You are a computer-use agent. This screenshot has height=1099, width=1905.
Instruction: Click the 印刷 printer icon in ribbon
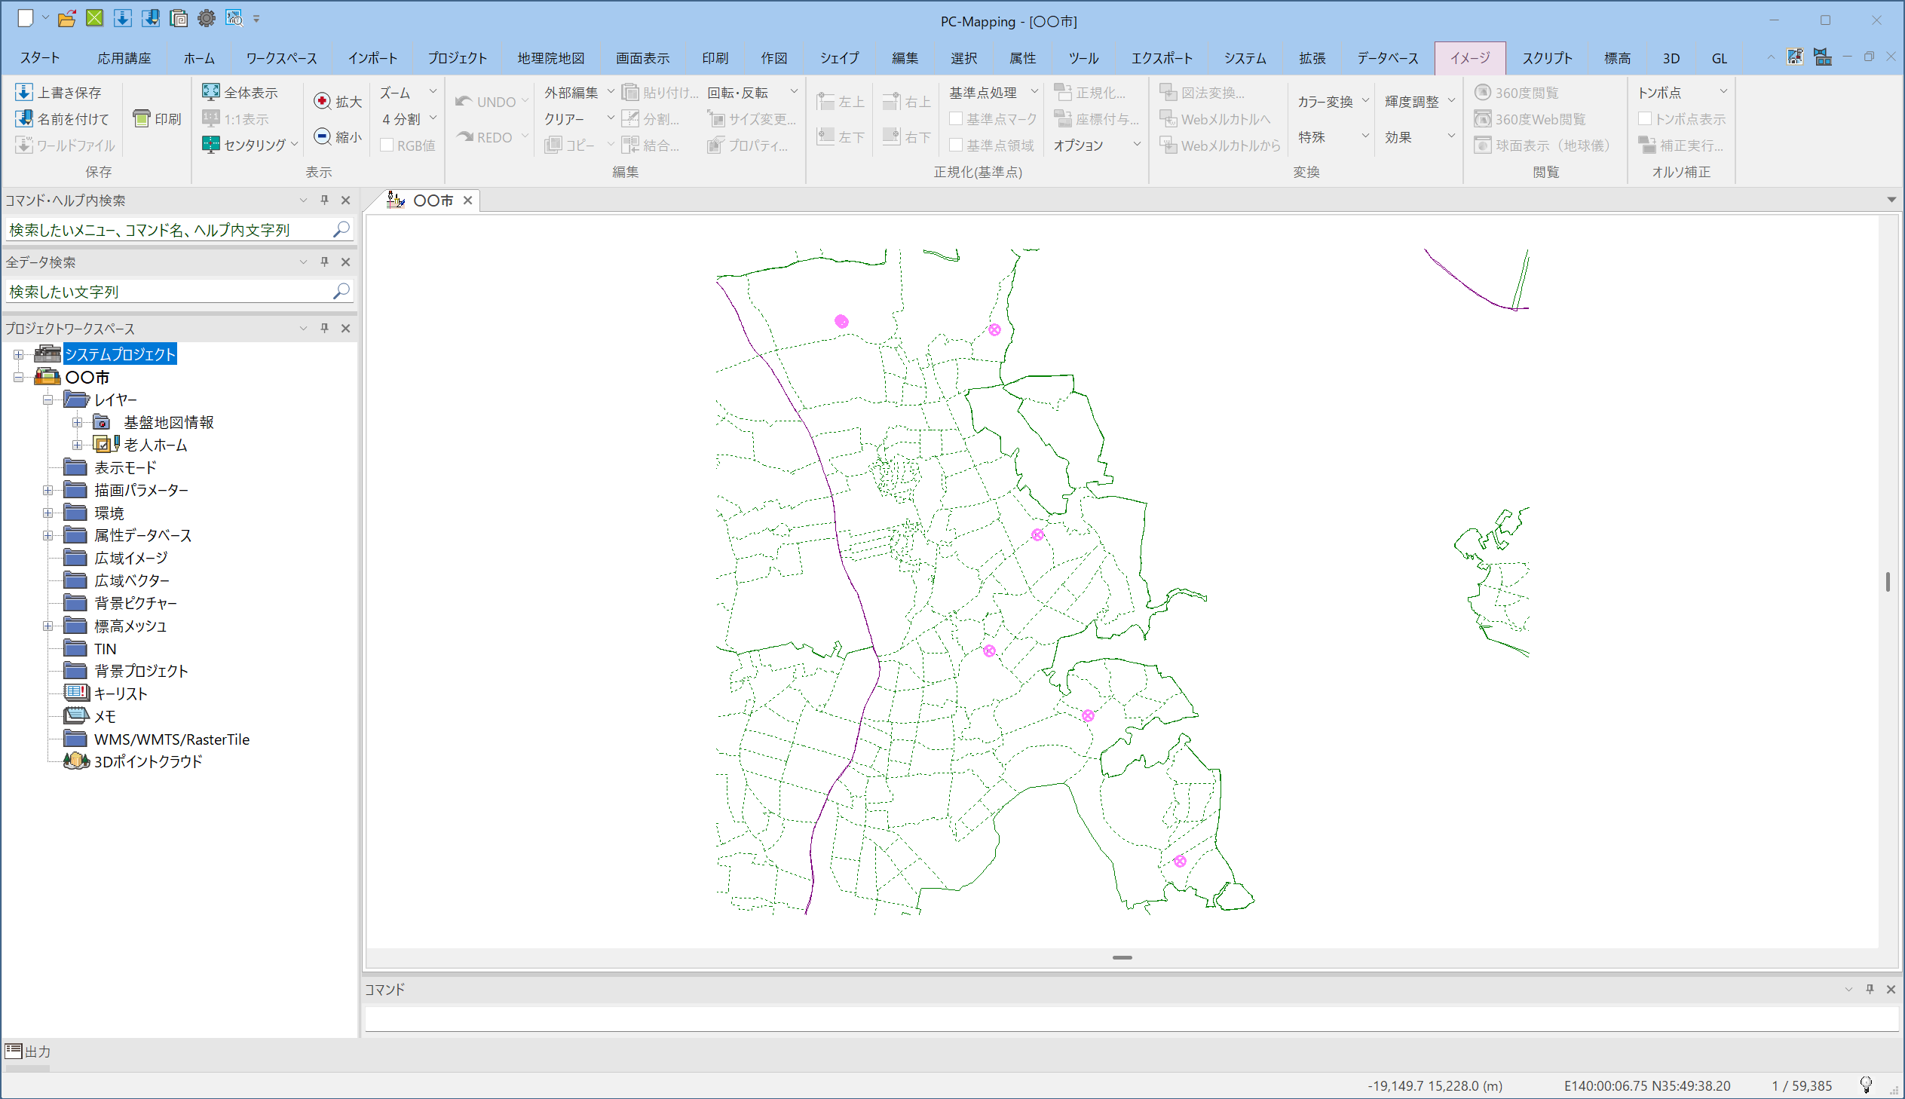pyautogui.click(x=141, y=118)
